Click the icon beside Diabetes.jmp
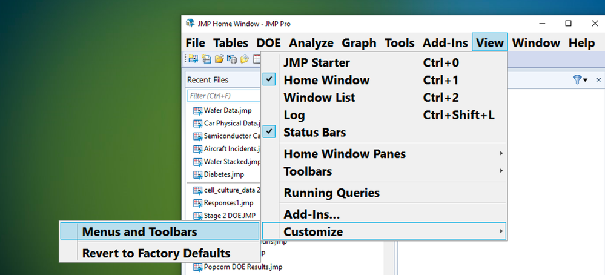The width and height of the screenshot is (605, 275). (198, 174)
